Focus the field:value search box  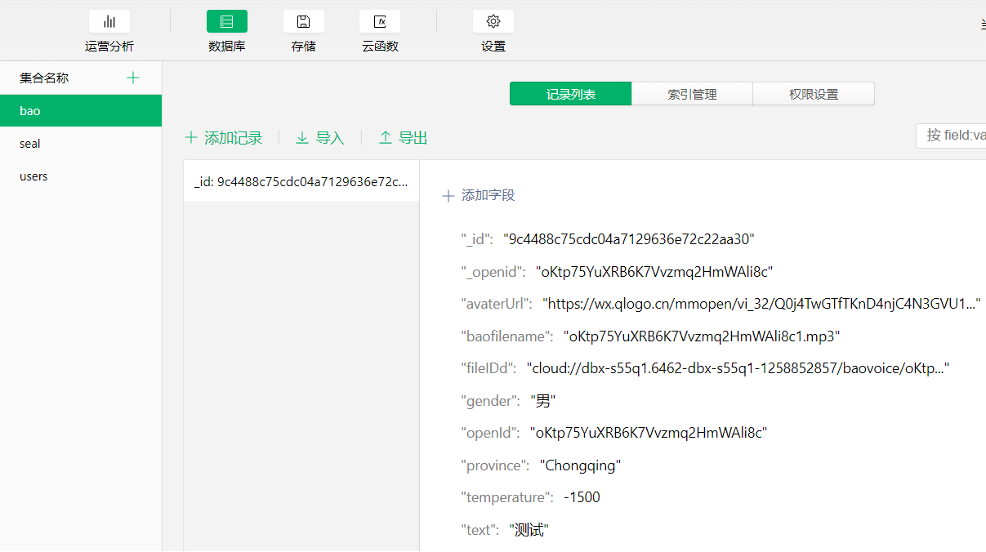click(x=951, y=135)
